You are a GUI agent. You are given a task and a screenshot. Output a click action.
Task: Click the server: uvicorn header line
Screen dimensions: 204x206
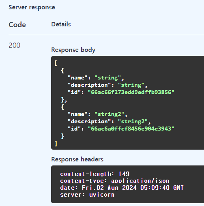(x=87, y=195)
